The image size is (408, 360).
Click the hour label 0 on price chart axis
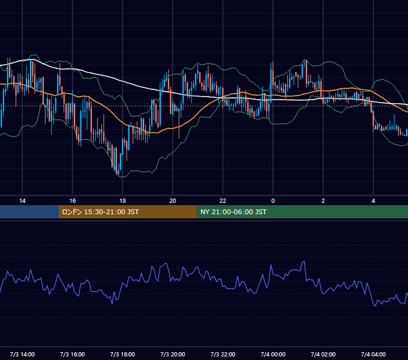(273, 201)
